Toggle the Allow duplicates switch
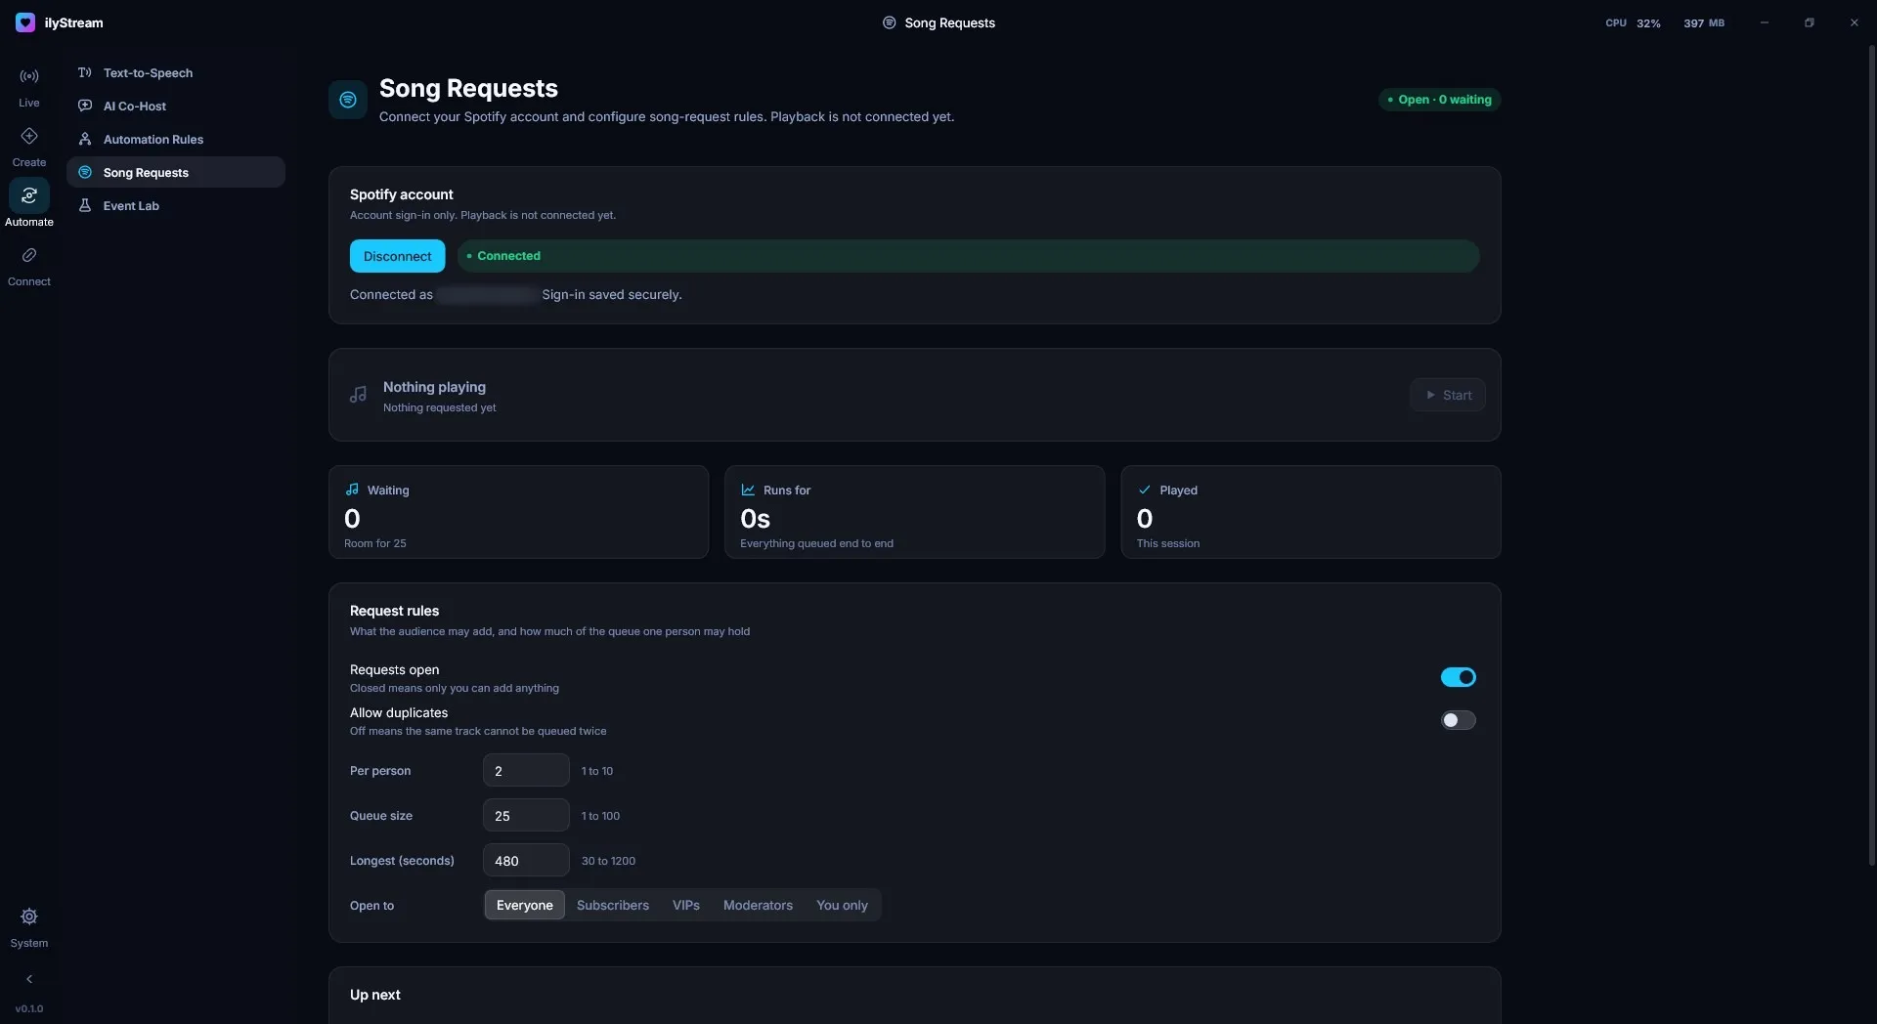 (1458, 720)
